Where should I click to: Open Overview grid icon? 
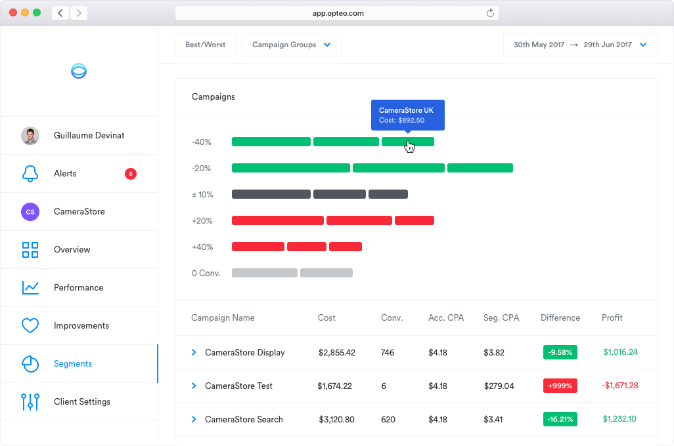coord(30,250)
